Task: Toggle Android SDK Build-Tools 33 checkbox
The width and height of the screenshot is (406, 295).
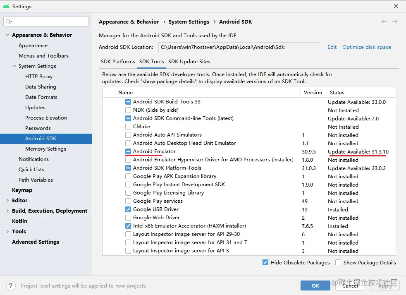Action: click(128, 102)
